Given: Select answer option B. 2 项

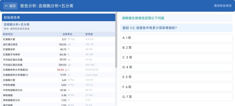Looking at the screenshot, I should pos(176,48).
